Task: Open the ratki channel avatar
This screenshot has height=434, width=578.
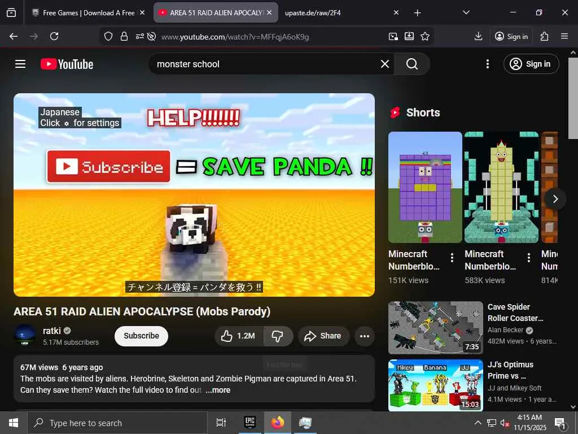Action: click(25, 335)
